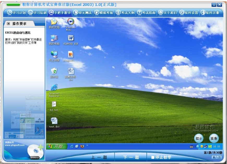Open the 模拟考场 tab
The image size is (227, 164).
point(104,12)
